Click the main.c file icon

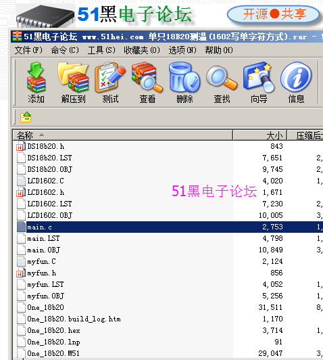click(x=21, y=227)
